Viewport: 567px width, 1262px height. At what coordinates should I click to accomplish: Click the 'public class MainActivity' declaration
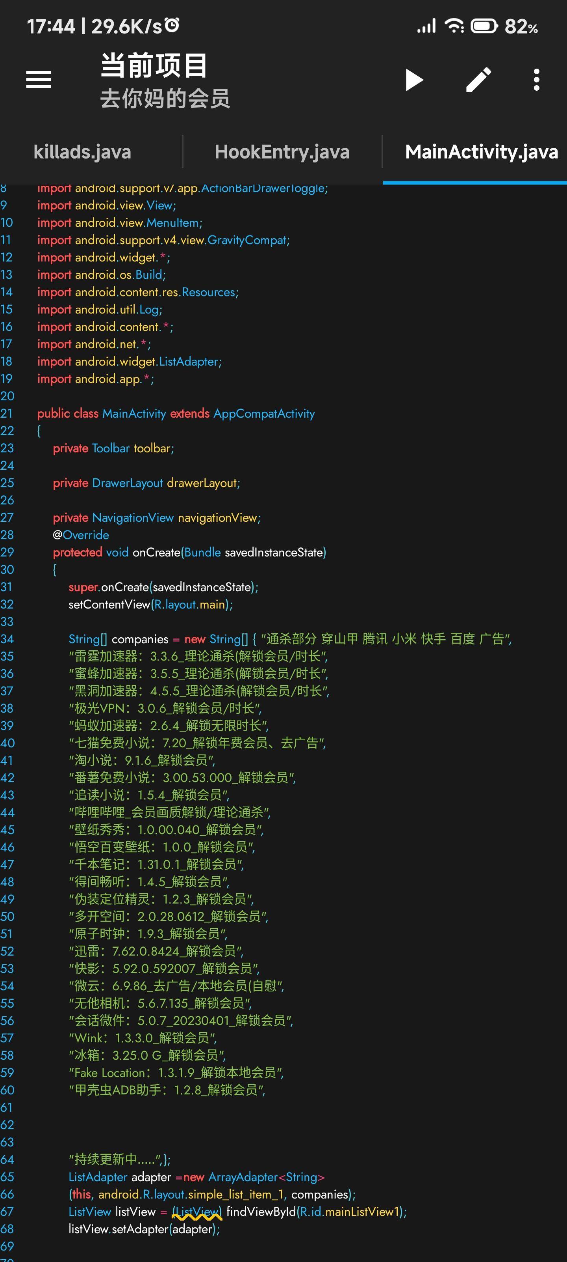[176, 413]
